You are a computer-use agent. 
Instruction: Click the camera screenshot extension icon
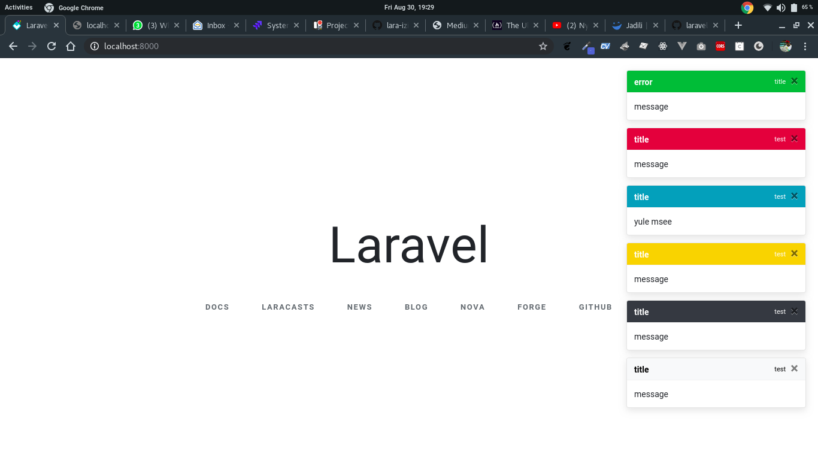(701, 46)
